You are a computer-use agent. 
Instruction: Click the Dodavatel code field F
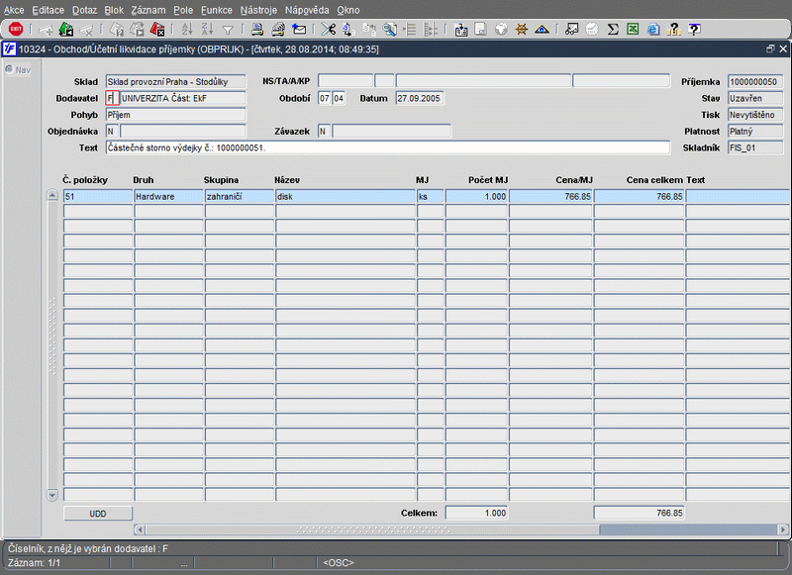pyautogui.click(x=112, y=98)
